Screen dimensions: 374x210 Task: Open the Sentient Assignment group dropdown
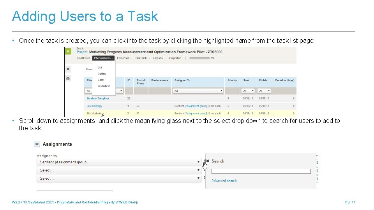(119, 162)
